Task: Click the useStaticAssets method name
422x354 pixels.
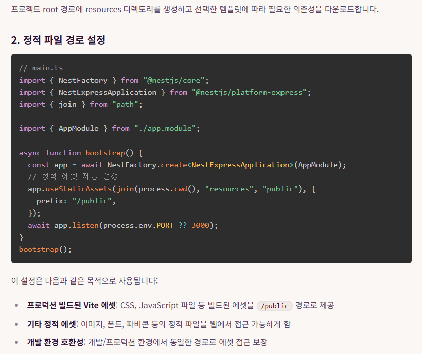Action: pos(79,189)
